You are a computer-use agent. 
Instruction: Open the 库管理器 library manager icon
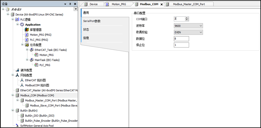point(27,30)
